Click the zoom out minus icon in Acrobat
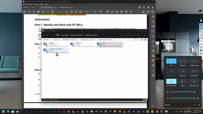 (76, 12)
